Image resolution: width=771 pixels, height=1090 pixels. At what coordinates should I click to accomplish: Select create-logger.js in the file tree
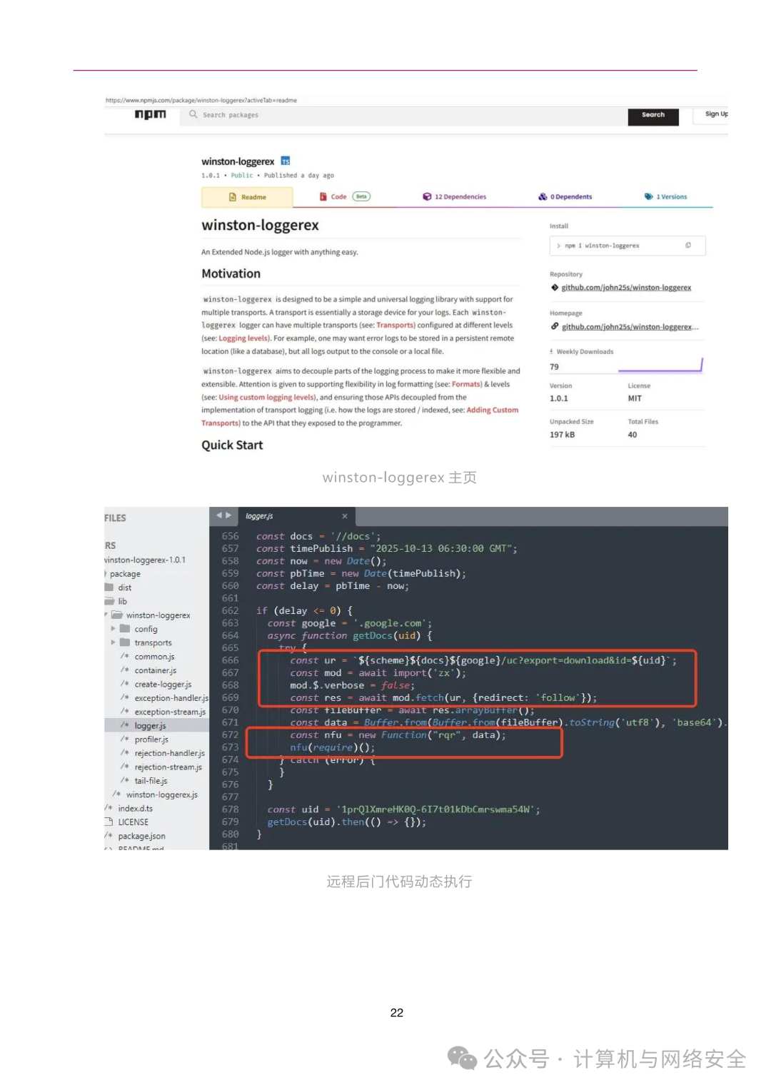coord(163,685)
